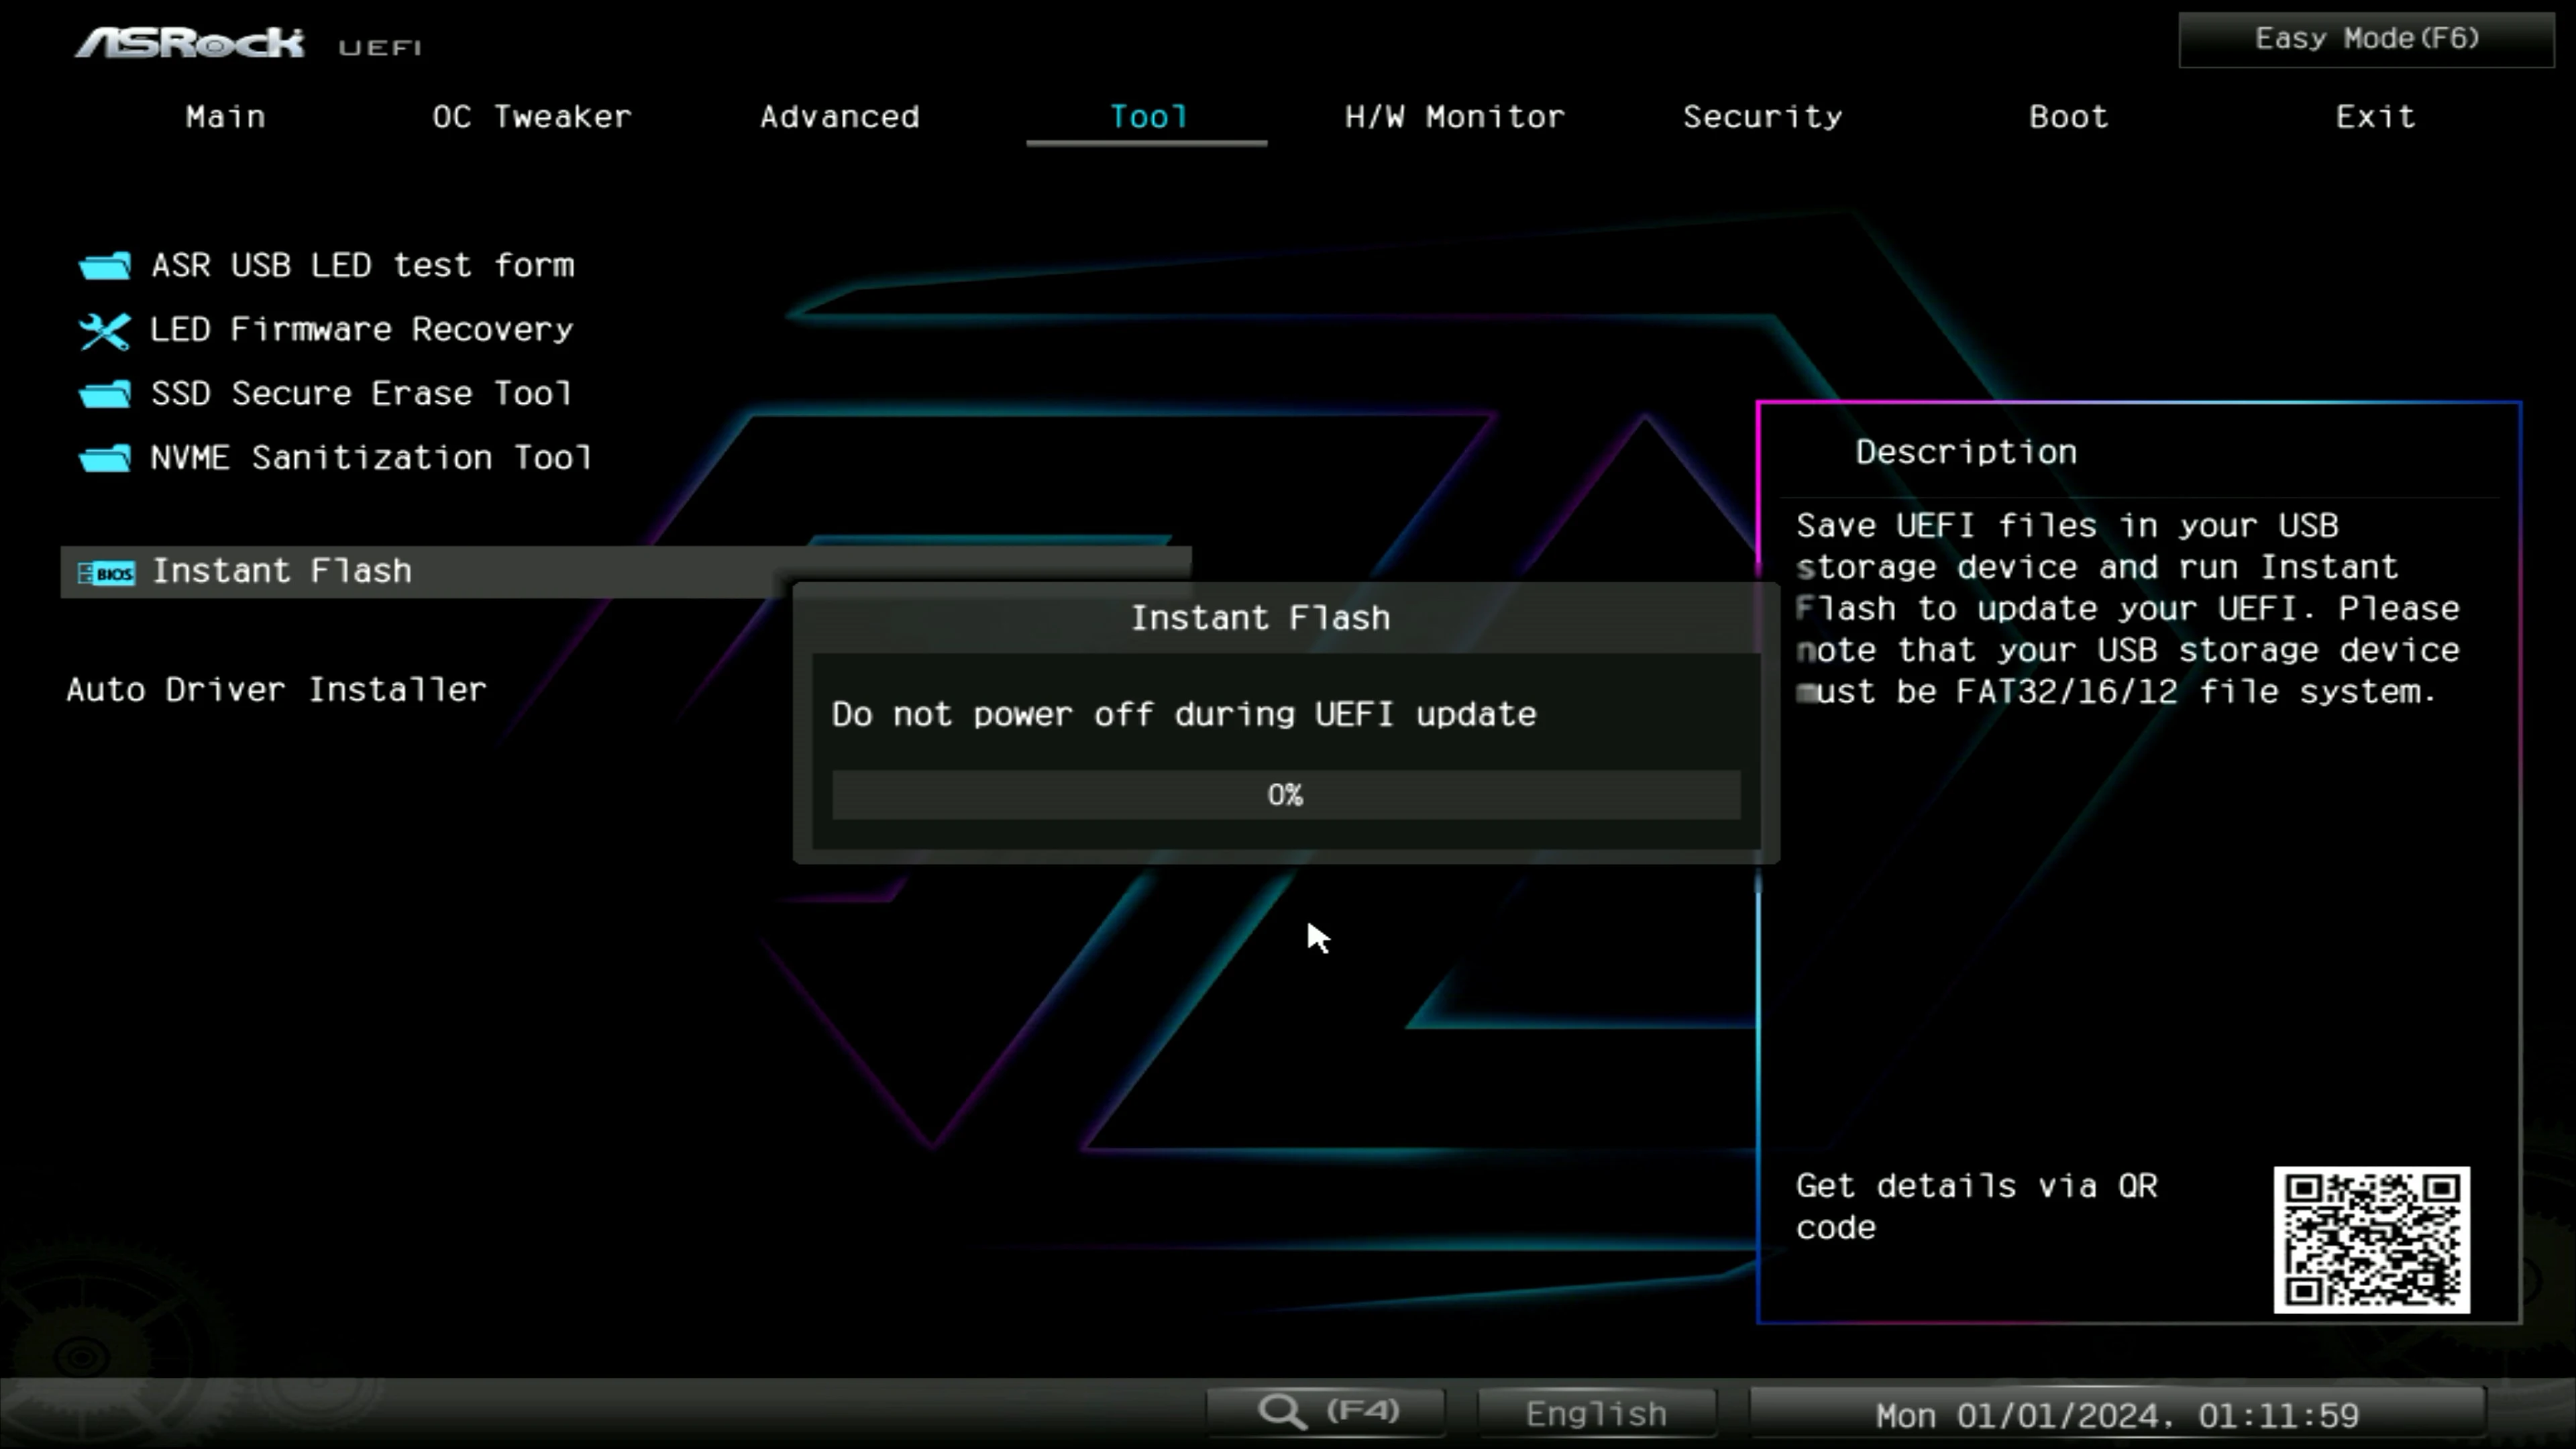Click the LED Firmware Recovery wrench icon
Image resolution: width=2576 pixels, height=1449 pixels.
click(104, 331)
